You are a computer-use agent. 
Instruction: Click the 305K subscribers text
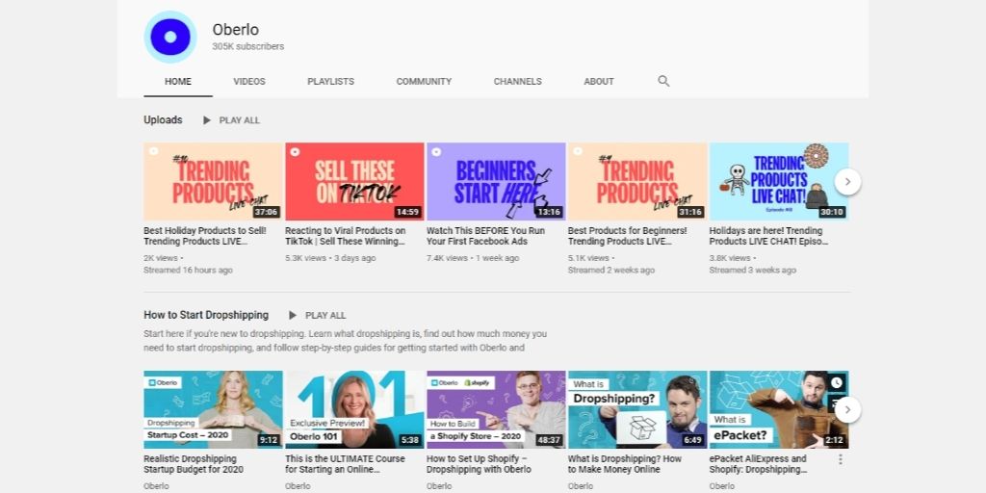pos(247,46)
